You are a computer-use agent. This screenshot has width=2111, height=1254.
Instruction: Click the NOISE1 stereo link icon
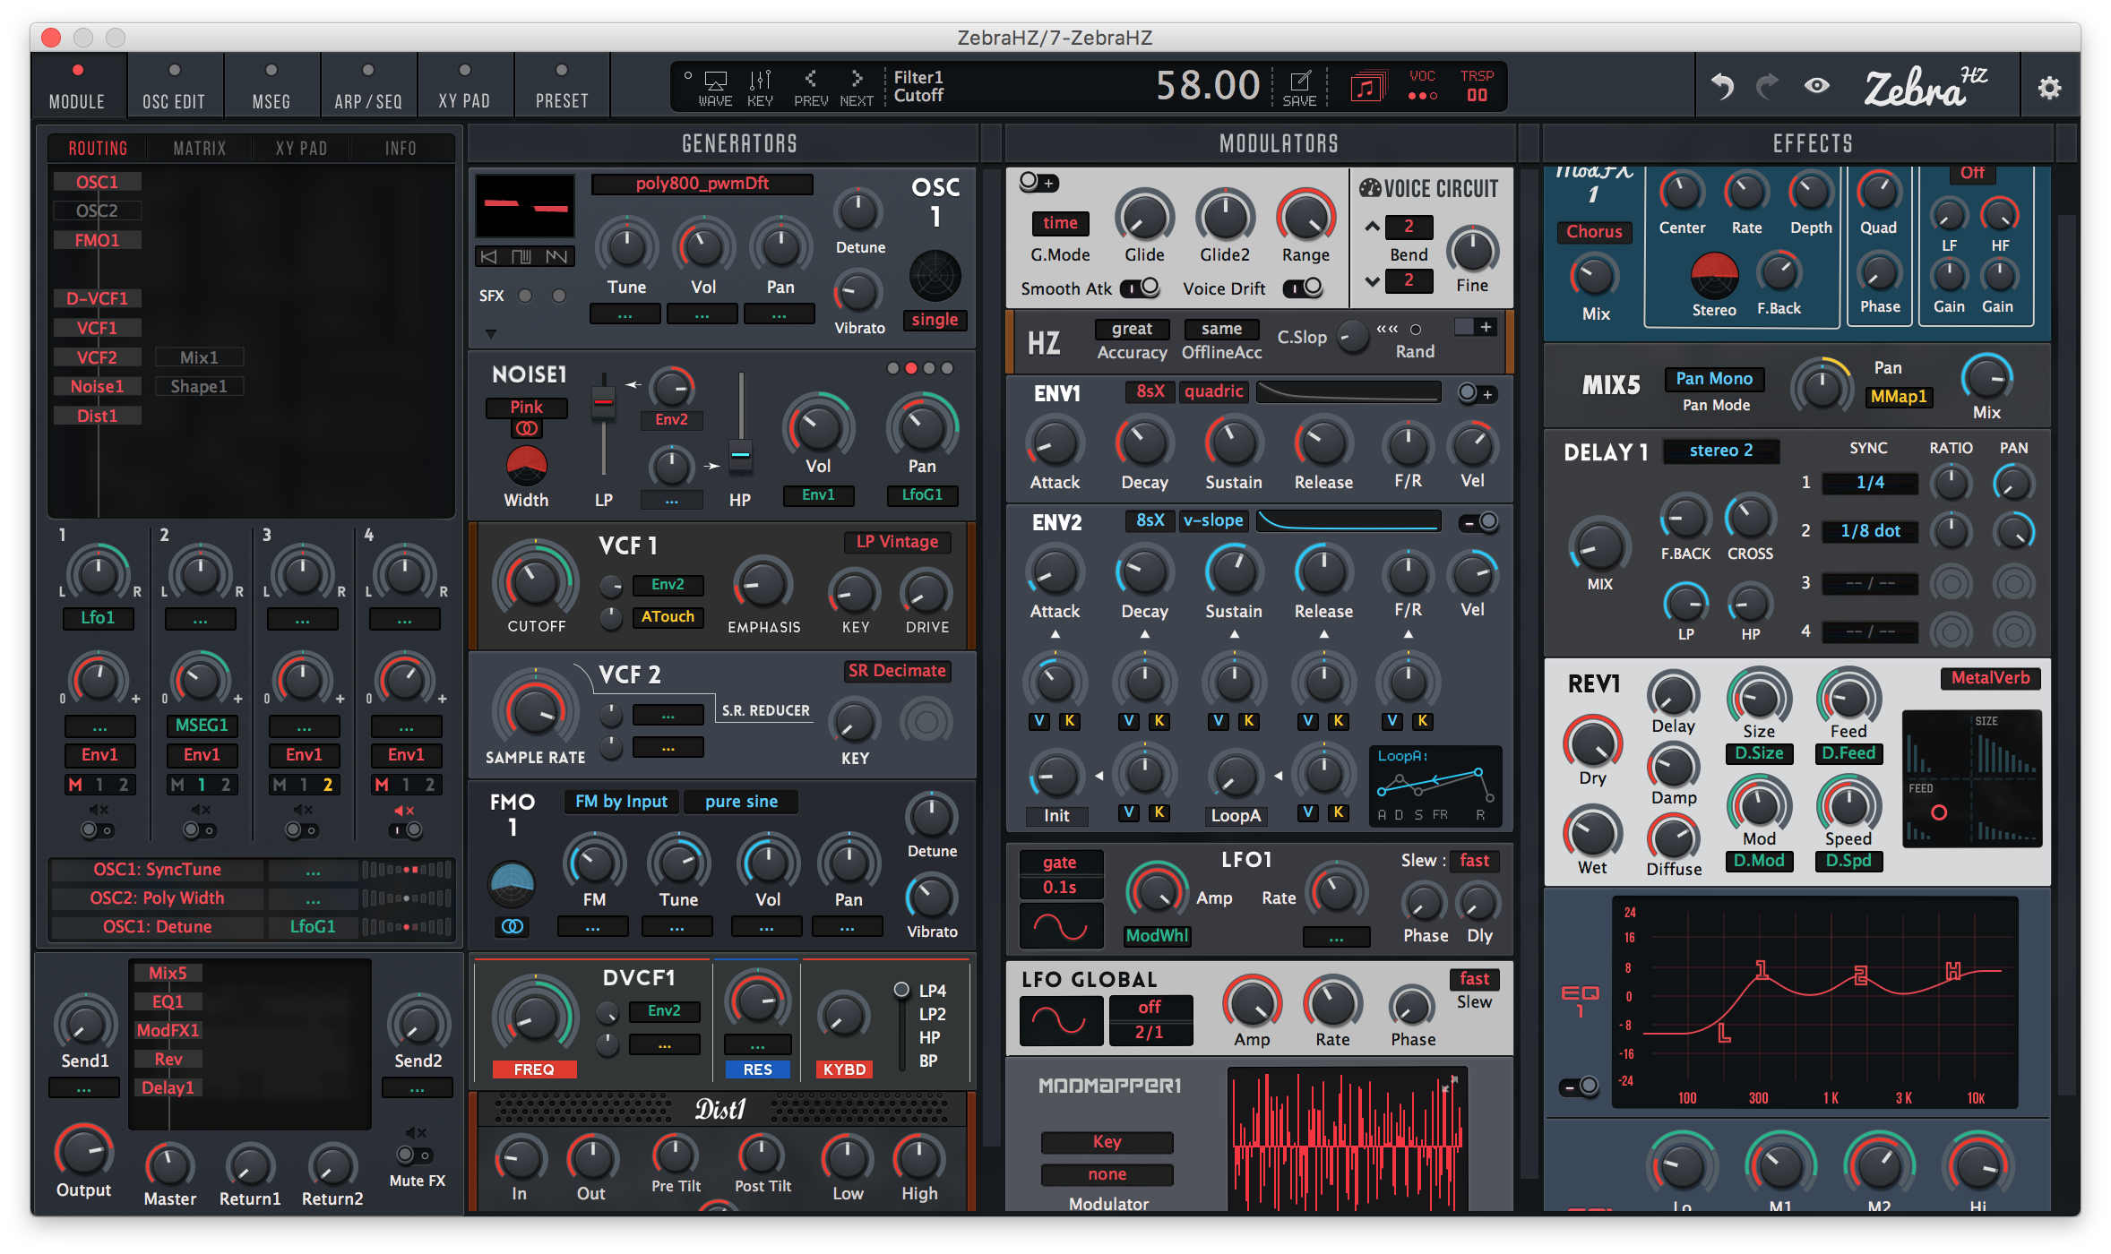[526, 429]
